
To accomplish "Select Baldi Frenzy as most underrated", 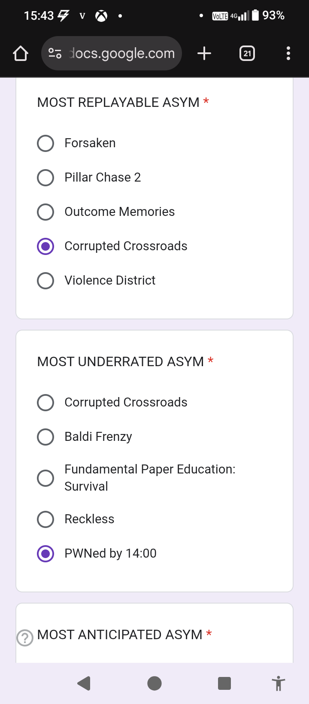I will pyautogui.click(x=45, y=437).
